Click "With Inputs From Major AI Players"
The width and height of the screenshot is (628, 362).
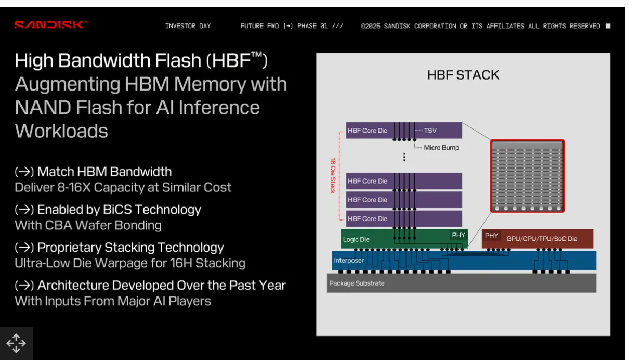113,301
